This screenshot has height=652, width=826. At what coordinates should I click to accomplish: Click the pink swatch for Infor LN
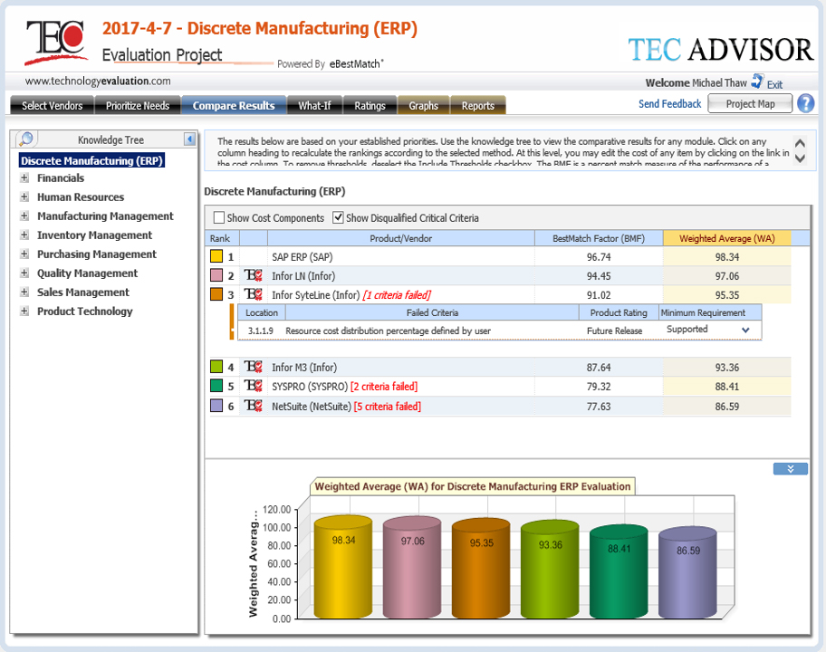coord(216,275)
